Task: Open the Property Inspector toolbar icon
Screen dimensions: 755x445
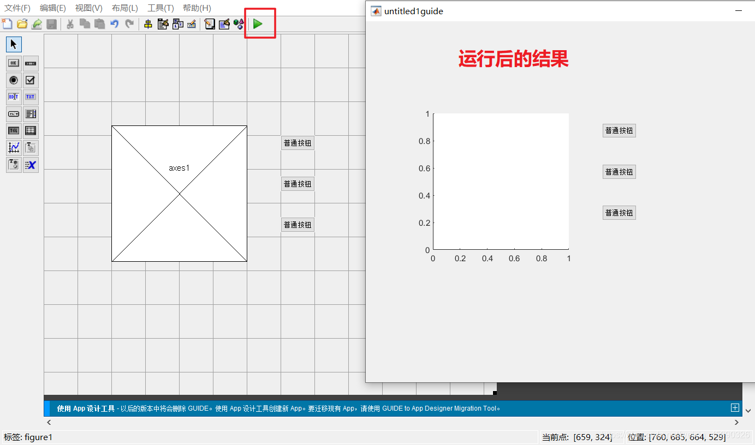Action: tap(224, 24)
